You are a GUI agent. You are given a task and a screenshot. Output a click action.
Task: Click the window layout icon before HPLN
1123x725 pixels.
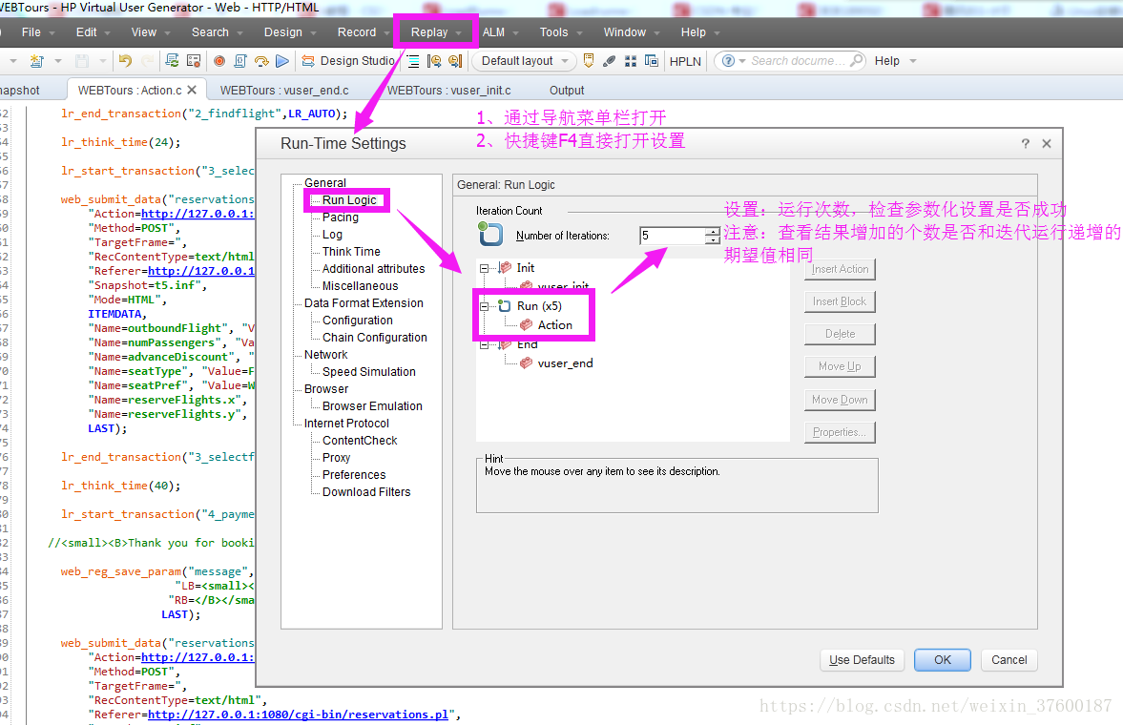pyautogui.click(x=651, y=61)
